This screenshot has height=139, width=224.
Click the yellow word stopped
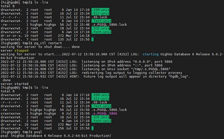click(x=21, y=51)
